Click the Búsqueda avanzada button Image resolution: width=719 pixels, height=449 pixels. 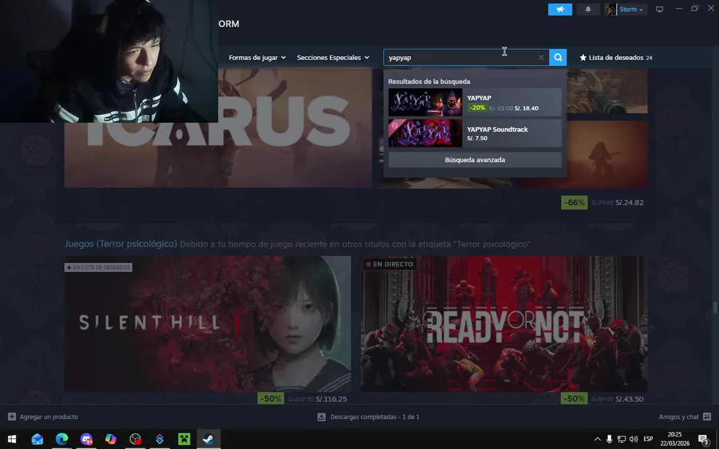coord(474,160)
